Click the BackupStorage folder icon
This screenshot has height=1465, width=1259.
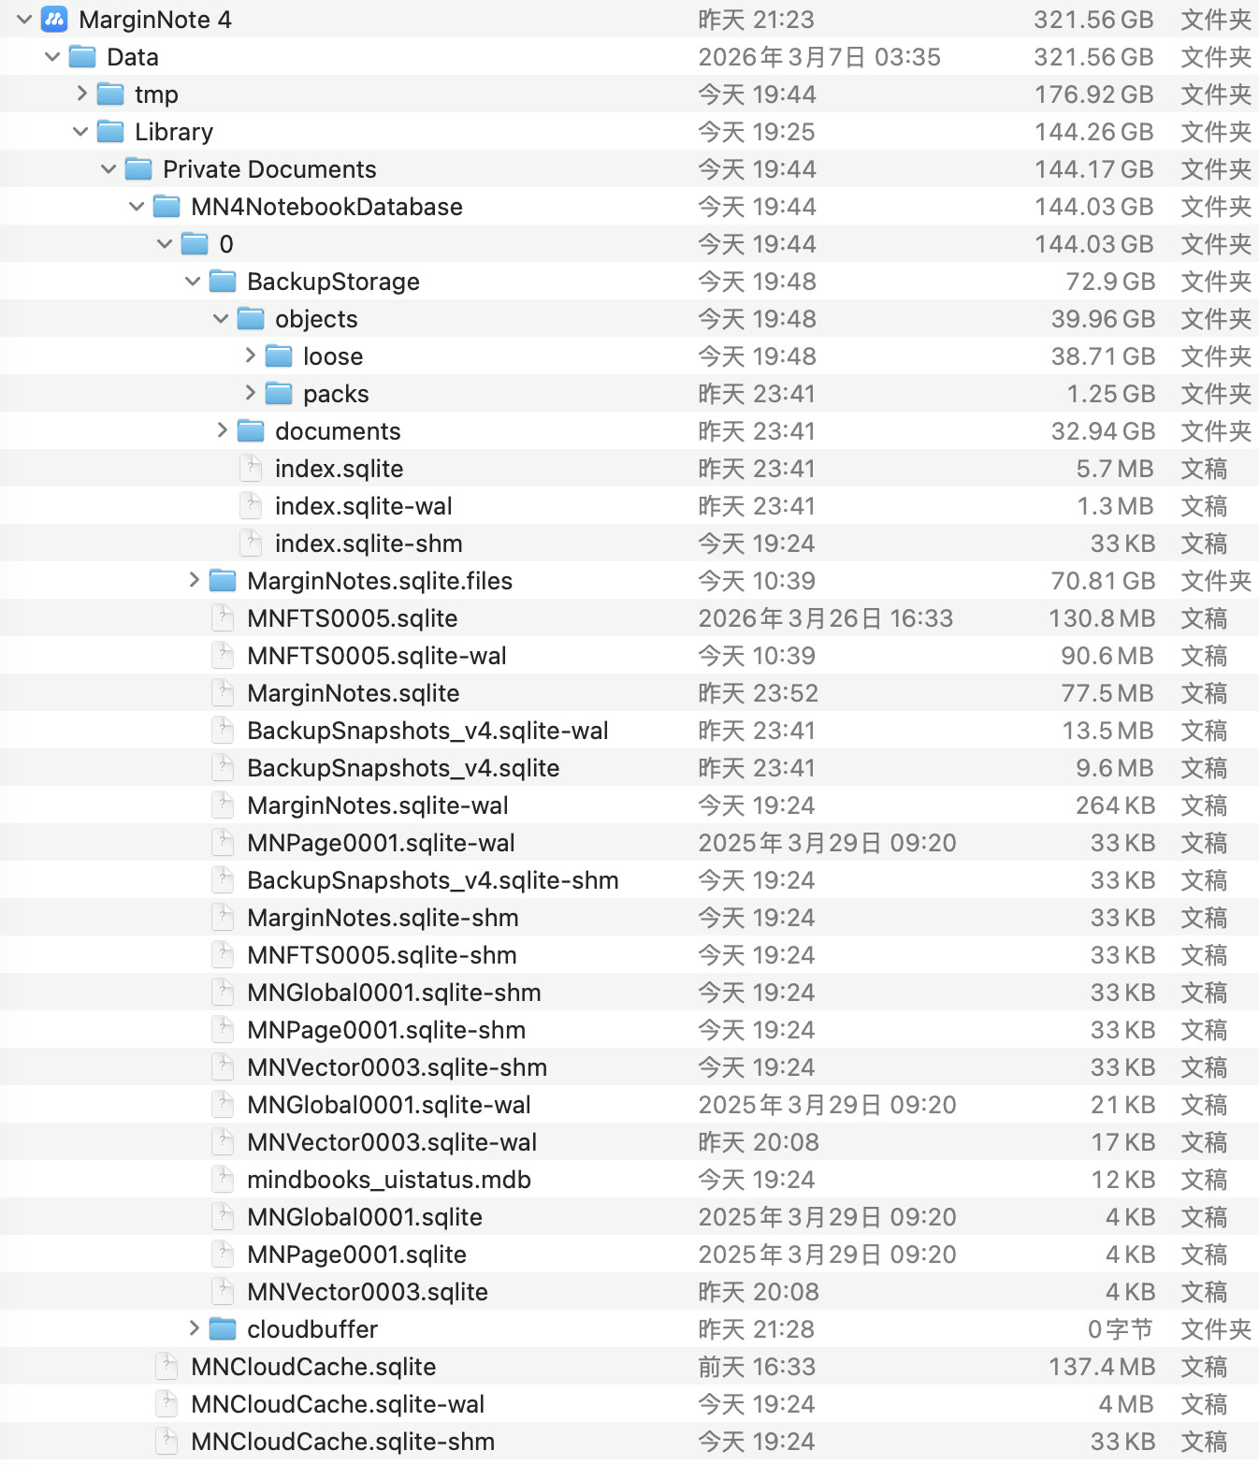coord(223,282)
